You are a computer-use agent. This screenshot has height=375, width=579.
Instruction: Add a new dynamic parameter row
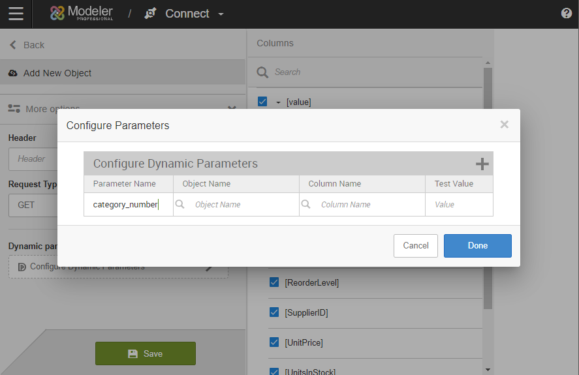coord(482,164)
